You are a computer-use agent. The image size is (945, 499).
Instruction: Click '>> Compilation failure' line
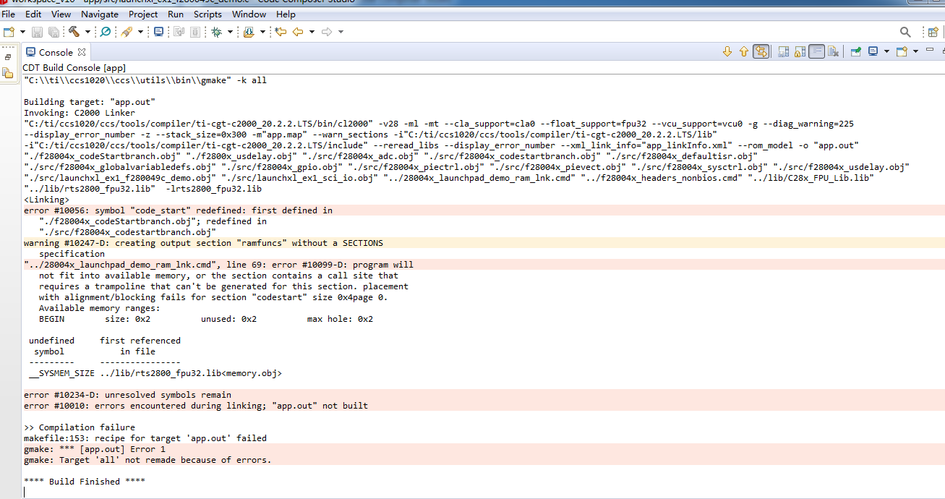[x=80, y=427]
